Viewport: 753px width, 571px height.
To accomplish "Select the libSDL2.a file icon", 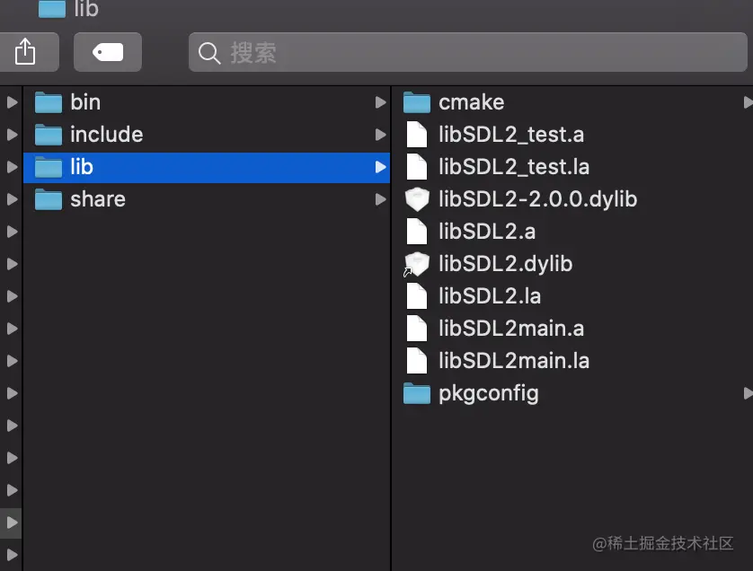I will click(x=416, y=232).
